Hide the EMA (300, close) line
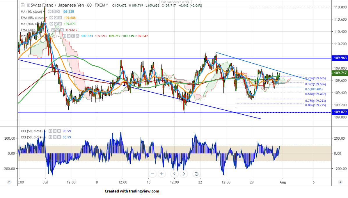This screenshot has width=348, height=198. click(x=53, y=30)
